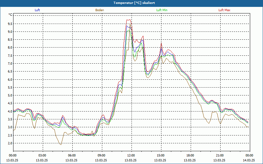The height and width of the screenshot is (164, 263).
Task: Click the blue Luft legend label
Action: 37,10
